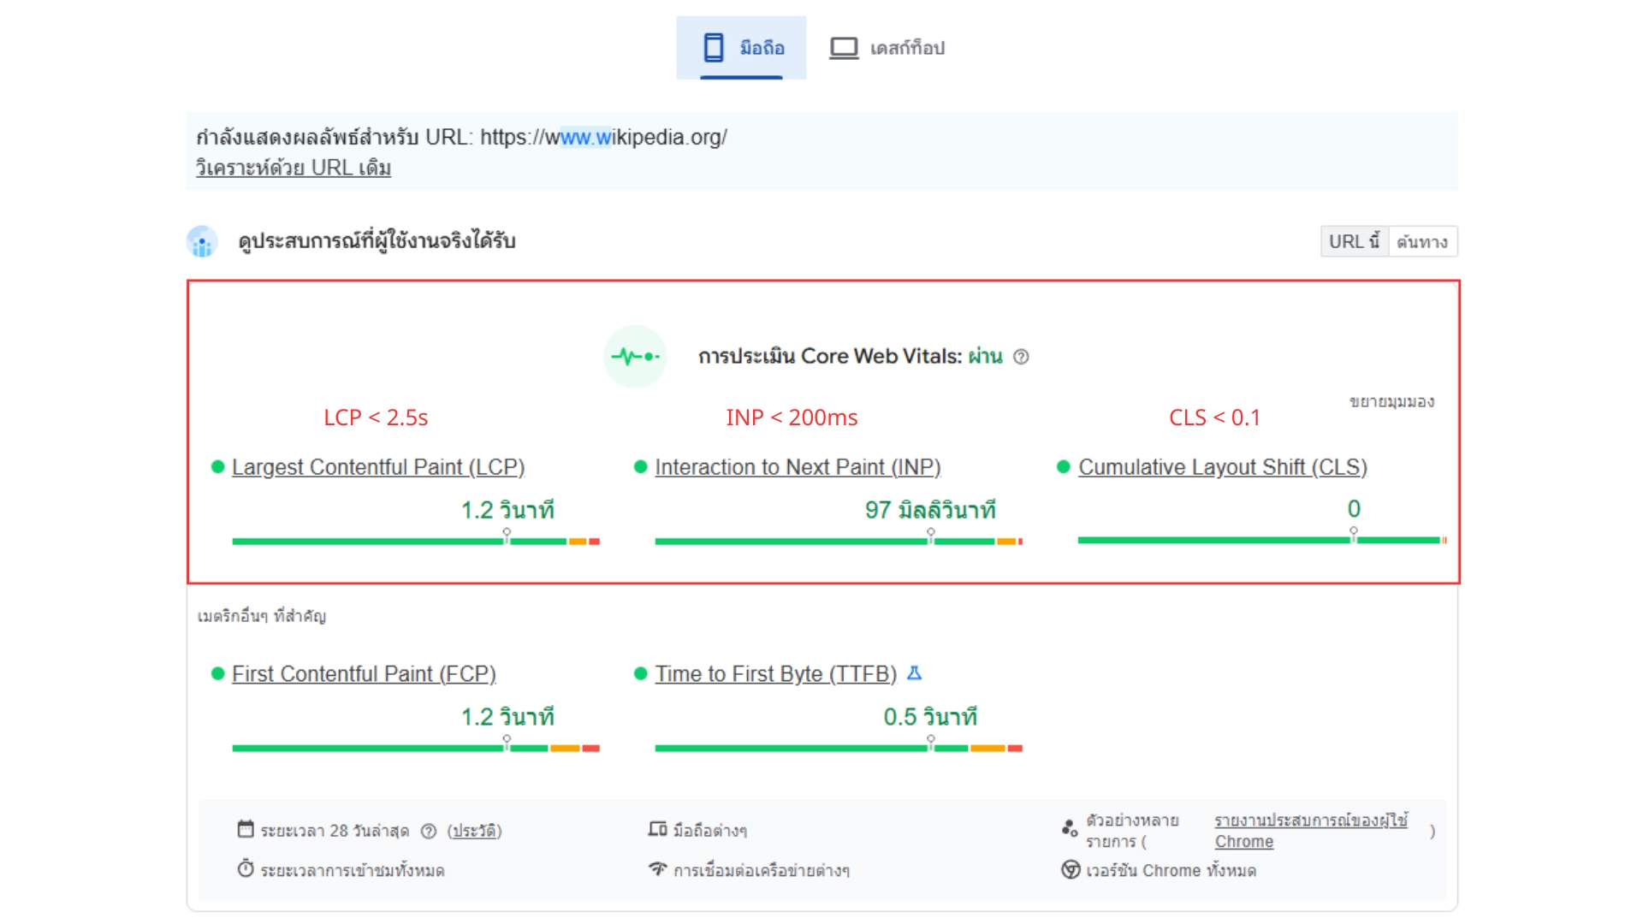The height and width of the screenshot is (924, 1643).
Task: Click the FCP distribution bar marker
Action: (x=507, y=743)
